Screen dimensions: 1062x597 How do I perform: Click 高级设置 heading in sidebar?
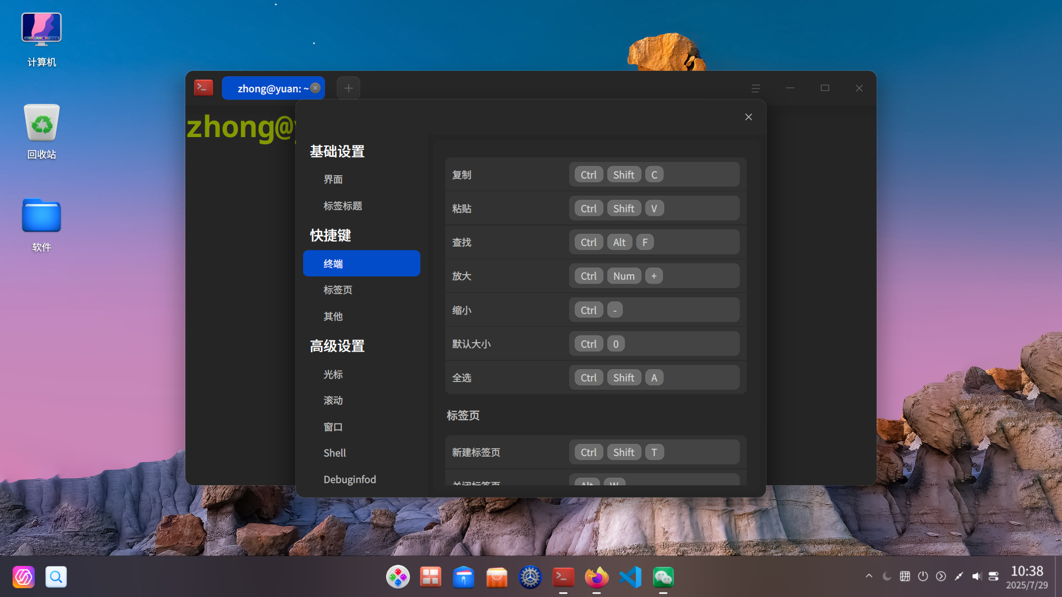click(337, 346)
